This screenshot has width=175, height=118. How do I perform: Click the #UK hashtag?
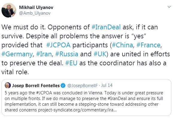[x=100, y=54]
